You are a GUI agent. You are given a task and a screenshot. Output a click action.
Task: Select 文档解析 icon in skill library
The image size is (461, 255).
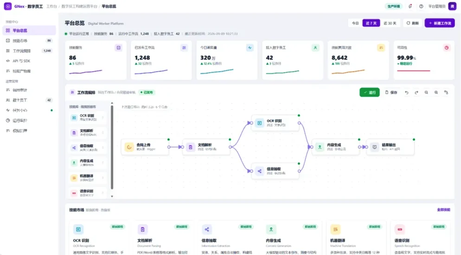(74, 133)
